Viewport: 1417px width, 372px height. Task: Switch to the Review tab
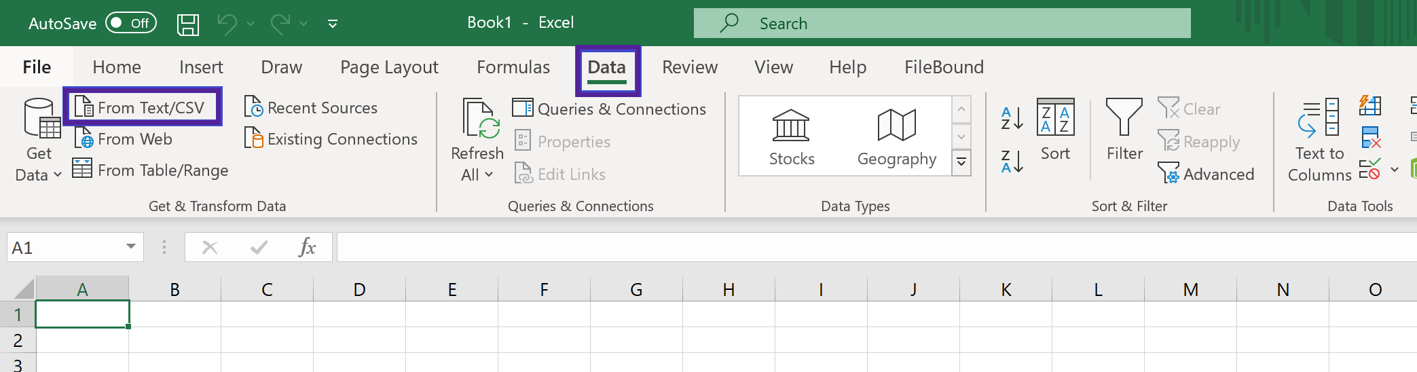(x=690, y=67)
